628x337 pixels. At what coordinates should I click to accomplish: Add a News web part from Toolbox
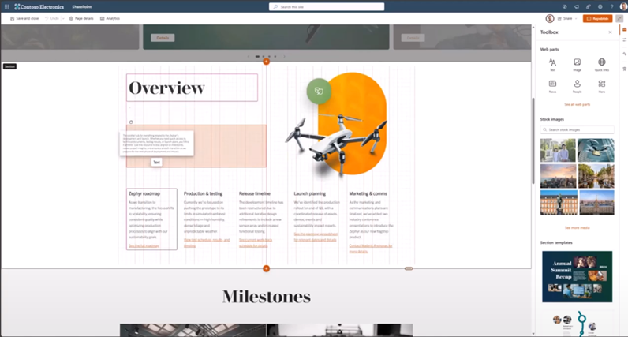552,86
